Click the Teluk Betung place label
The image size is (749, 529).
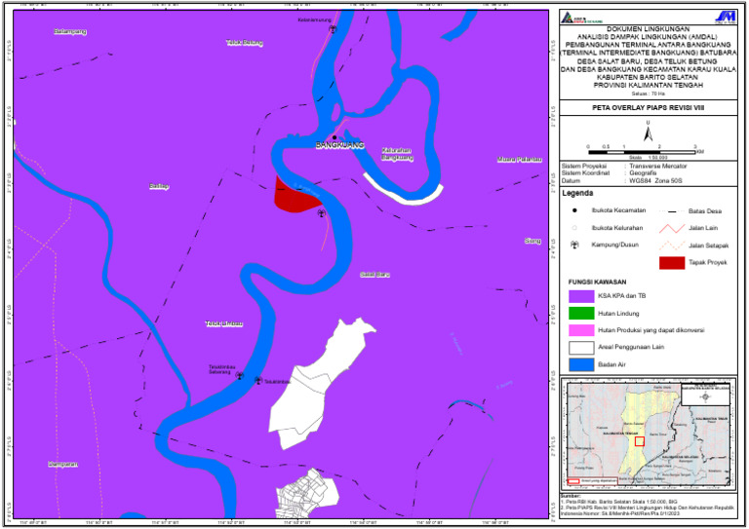245,43
